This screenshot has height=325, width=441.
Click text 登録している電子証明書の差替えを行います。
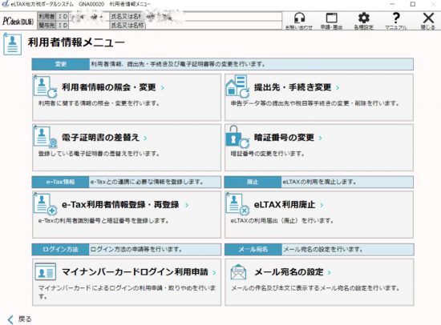pyautogui.click(x=99, y=154)
